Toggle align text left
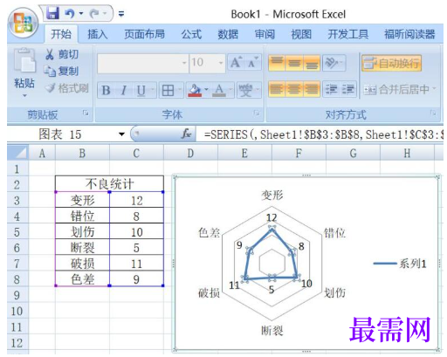Screen dimensions: 447x357 tap(277, 89)
